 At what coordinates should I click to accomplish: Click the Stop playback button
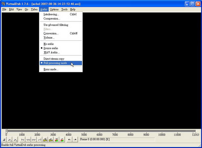click(4, 139)
